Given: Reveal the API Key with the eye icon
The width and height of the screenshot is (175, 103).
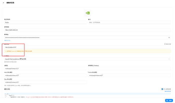Looking at the screenshot, I should [x=169, y=38].
